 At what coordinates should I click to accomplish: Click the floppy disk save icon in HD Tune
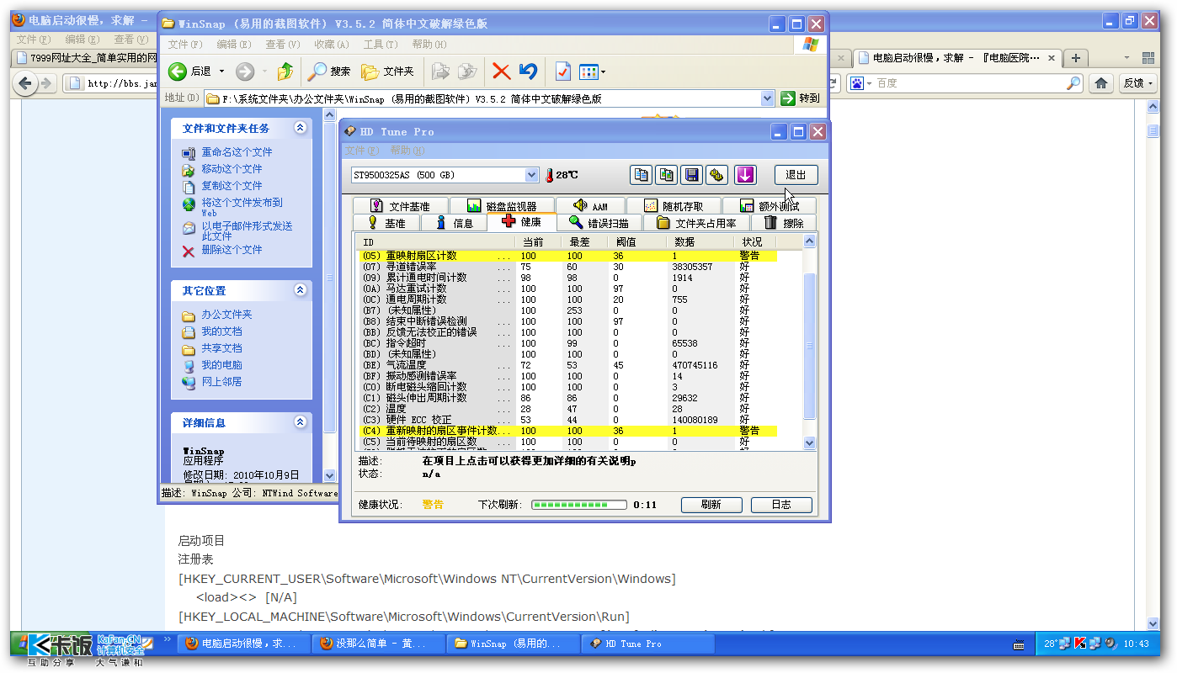coord(692,175)
